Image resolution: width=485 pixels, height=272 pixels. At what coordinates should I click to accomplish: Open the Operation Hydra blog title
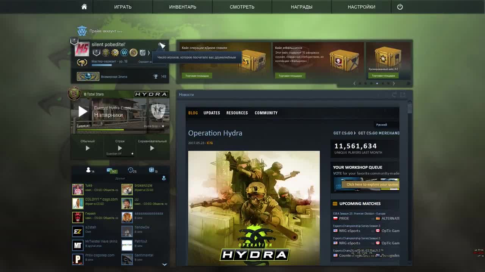point(215,133)
